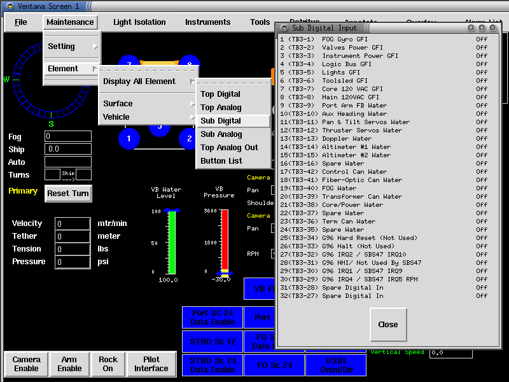Click the Vertical Speed value field
The image size is (509, 382).
click(x=451, y=353)
